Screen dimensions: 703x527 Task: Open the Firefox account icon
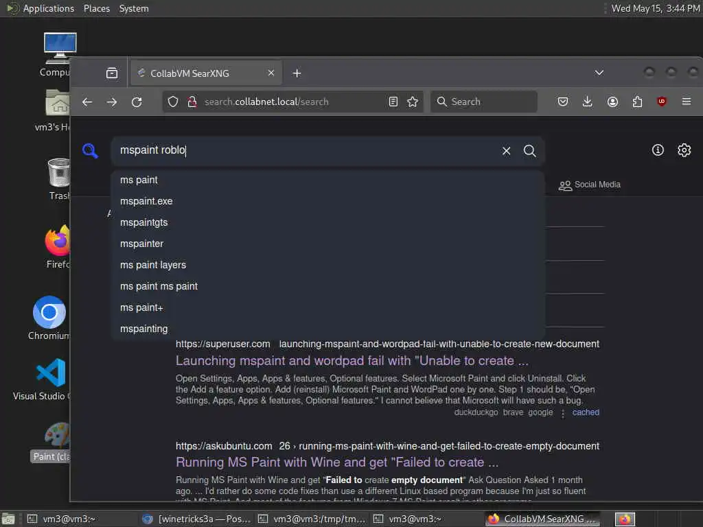point(612,102)
